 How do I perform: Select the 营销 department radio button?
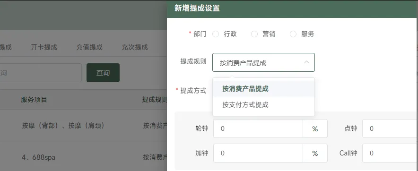click(254, 34)
